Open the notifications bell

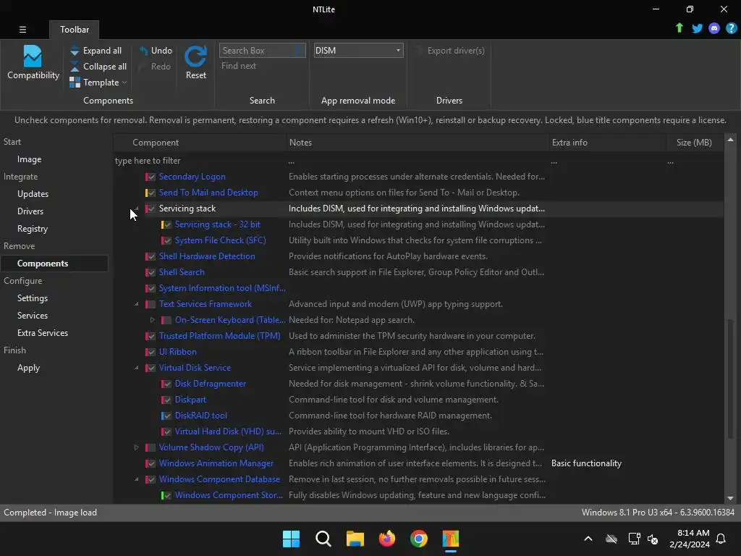[721, 539]
